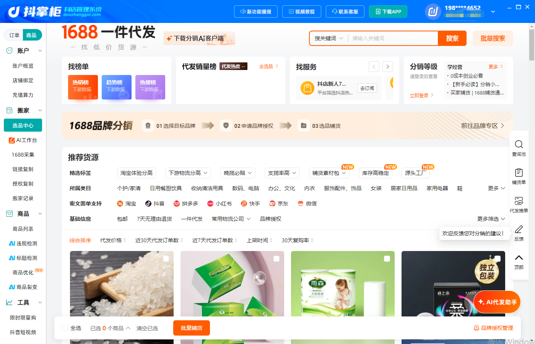Open the 铺货单 listing sheet icon
The image size is (535, 344).
(519, 173)
